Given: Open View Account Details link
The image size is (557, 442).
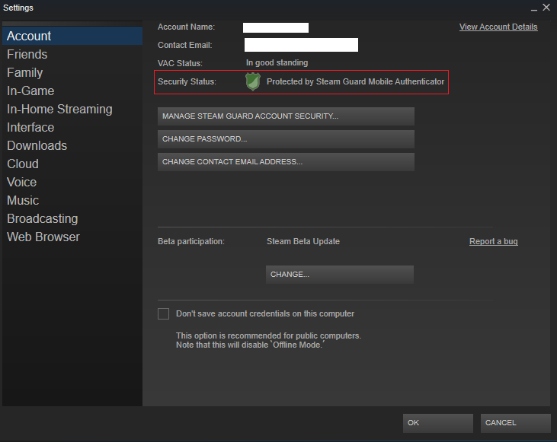Looking at the screenshot, I should point(498,27).
